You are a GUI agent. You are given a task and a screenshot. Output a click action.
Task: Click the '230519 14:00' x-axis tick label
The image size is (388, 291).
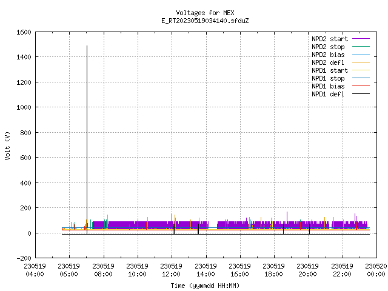click(x=206, y=270)
